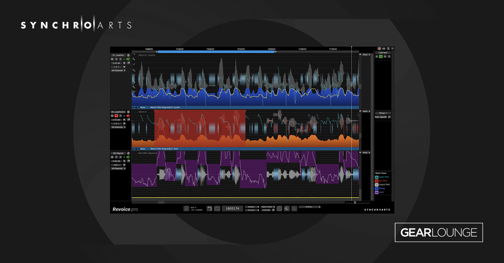The height and width of the screenshot is (263, 504).
Task: Click the chain link icon beside Start time
Action: point(186,208)
